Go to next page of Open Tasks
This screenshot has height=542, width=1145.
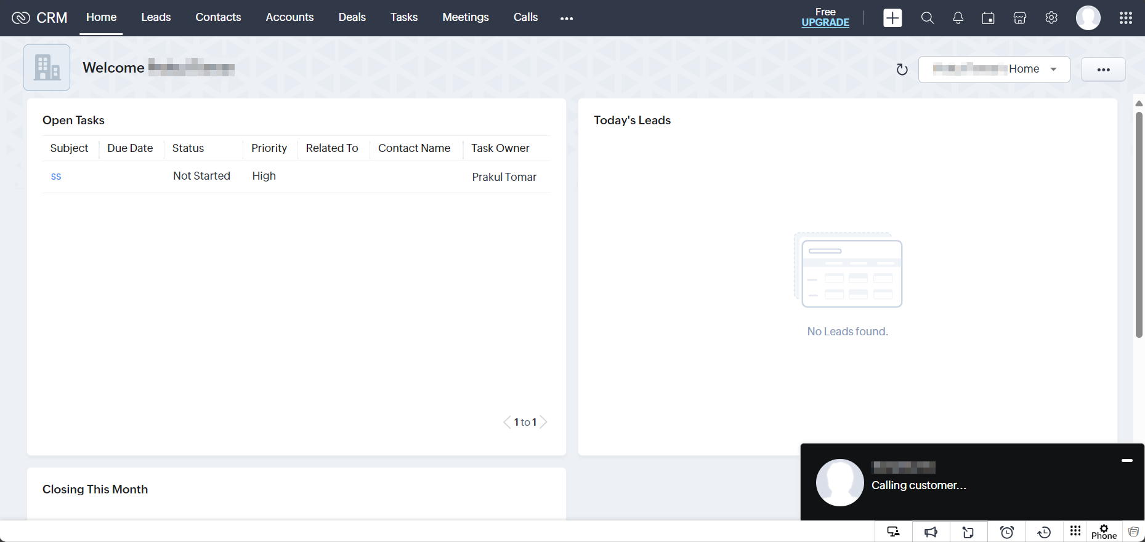[x=543, y=422]
